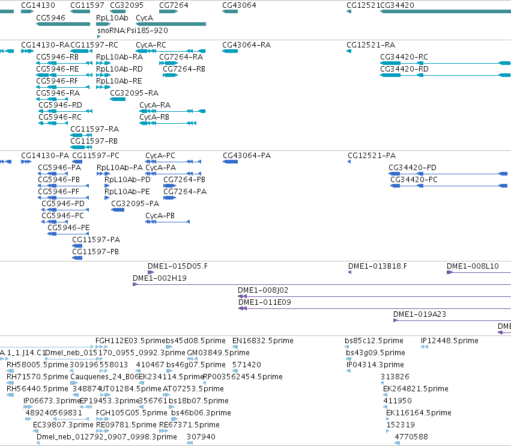Select the CycA gene label

pyautogui.click(x=144, y=17)
